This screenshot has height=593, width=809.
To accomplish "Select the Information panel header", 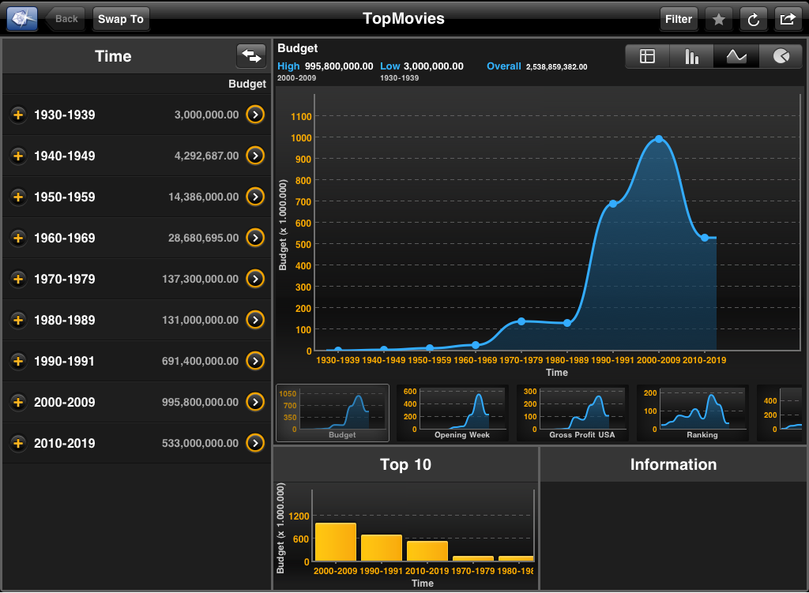I will pyautogui.click(x=673, y=464).
